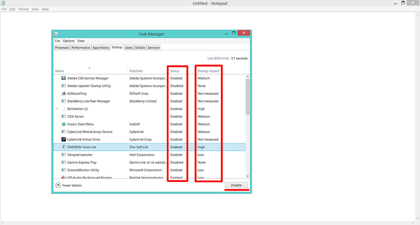
Task: Select the Startup tab
Action: 117,47
